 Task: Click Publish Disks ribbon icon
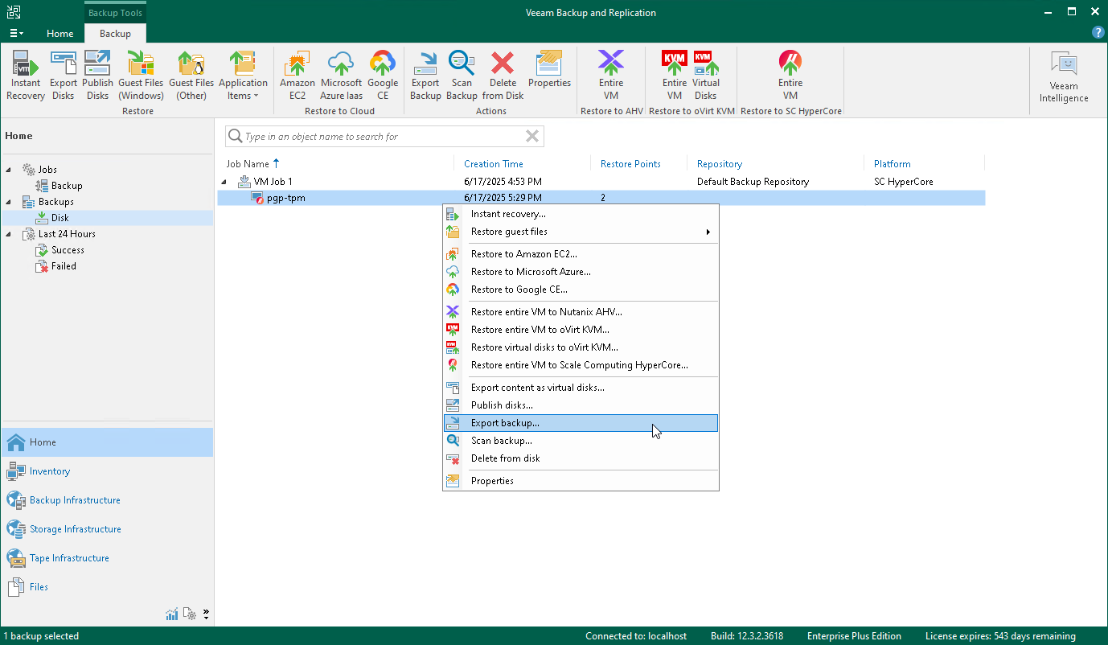[x=97, y=76]
